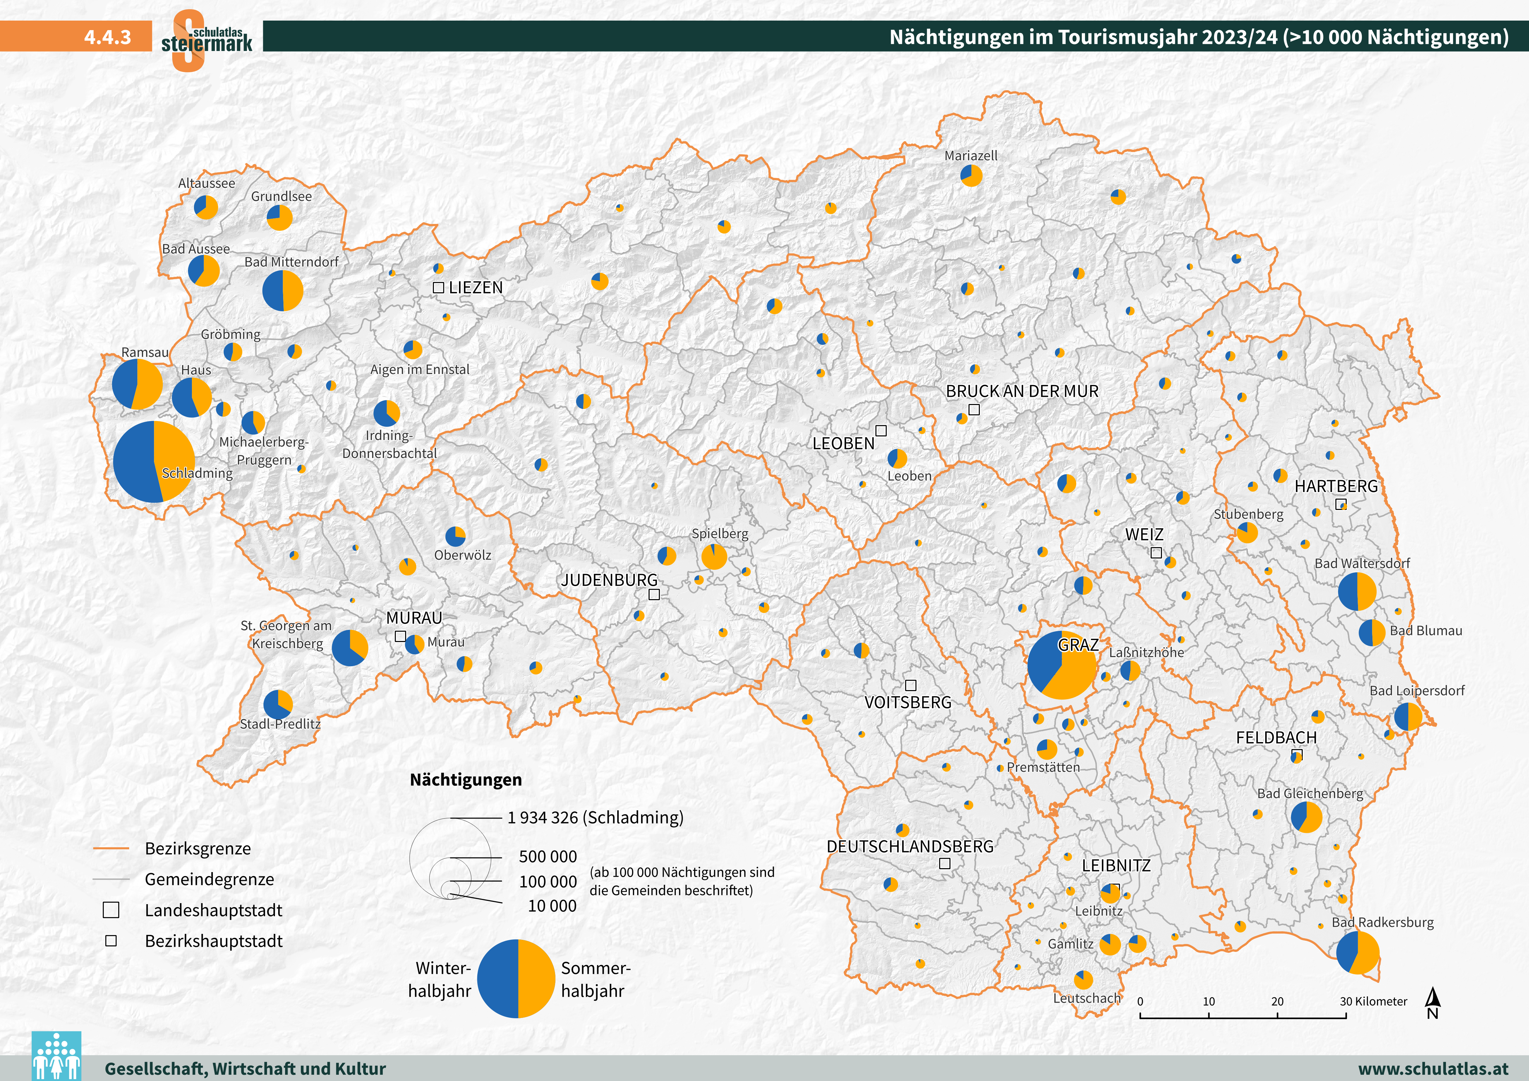Select the 4.4.3 chapter tab
Viewport: 1529px width, 1081px height.
[x=108, y=37]
